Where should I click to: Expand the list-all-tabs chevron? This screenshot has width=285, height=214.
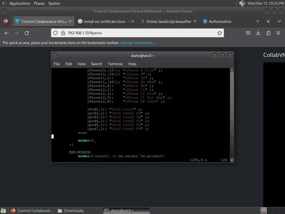(279, 21)
